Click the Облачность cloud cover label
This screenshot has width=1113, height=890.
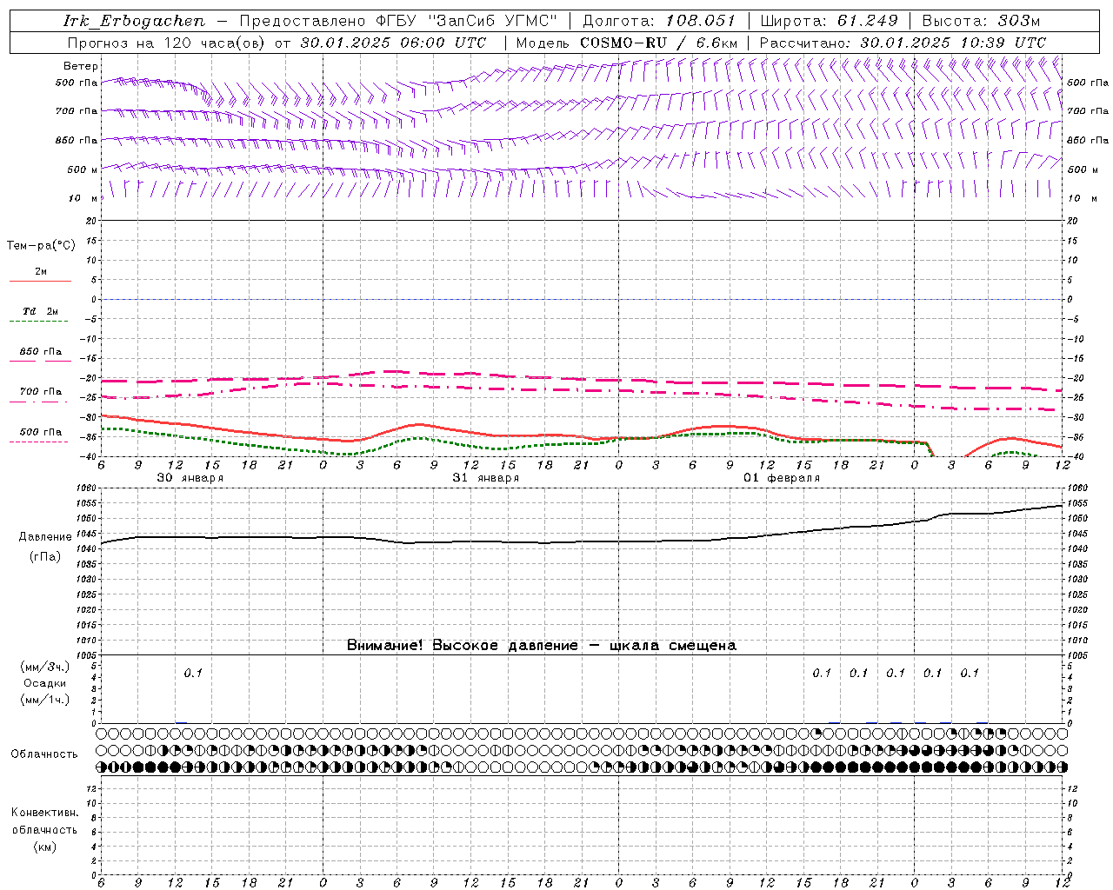point(44,754)
